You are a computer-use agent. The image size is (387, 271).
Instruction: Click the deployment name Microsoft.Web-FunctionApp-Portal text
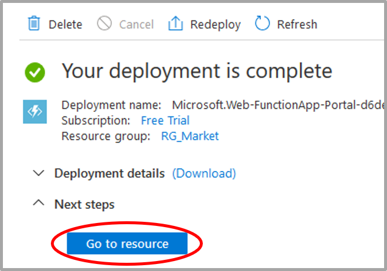click(278, 105)
